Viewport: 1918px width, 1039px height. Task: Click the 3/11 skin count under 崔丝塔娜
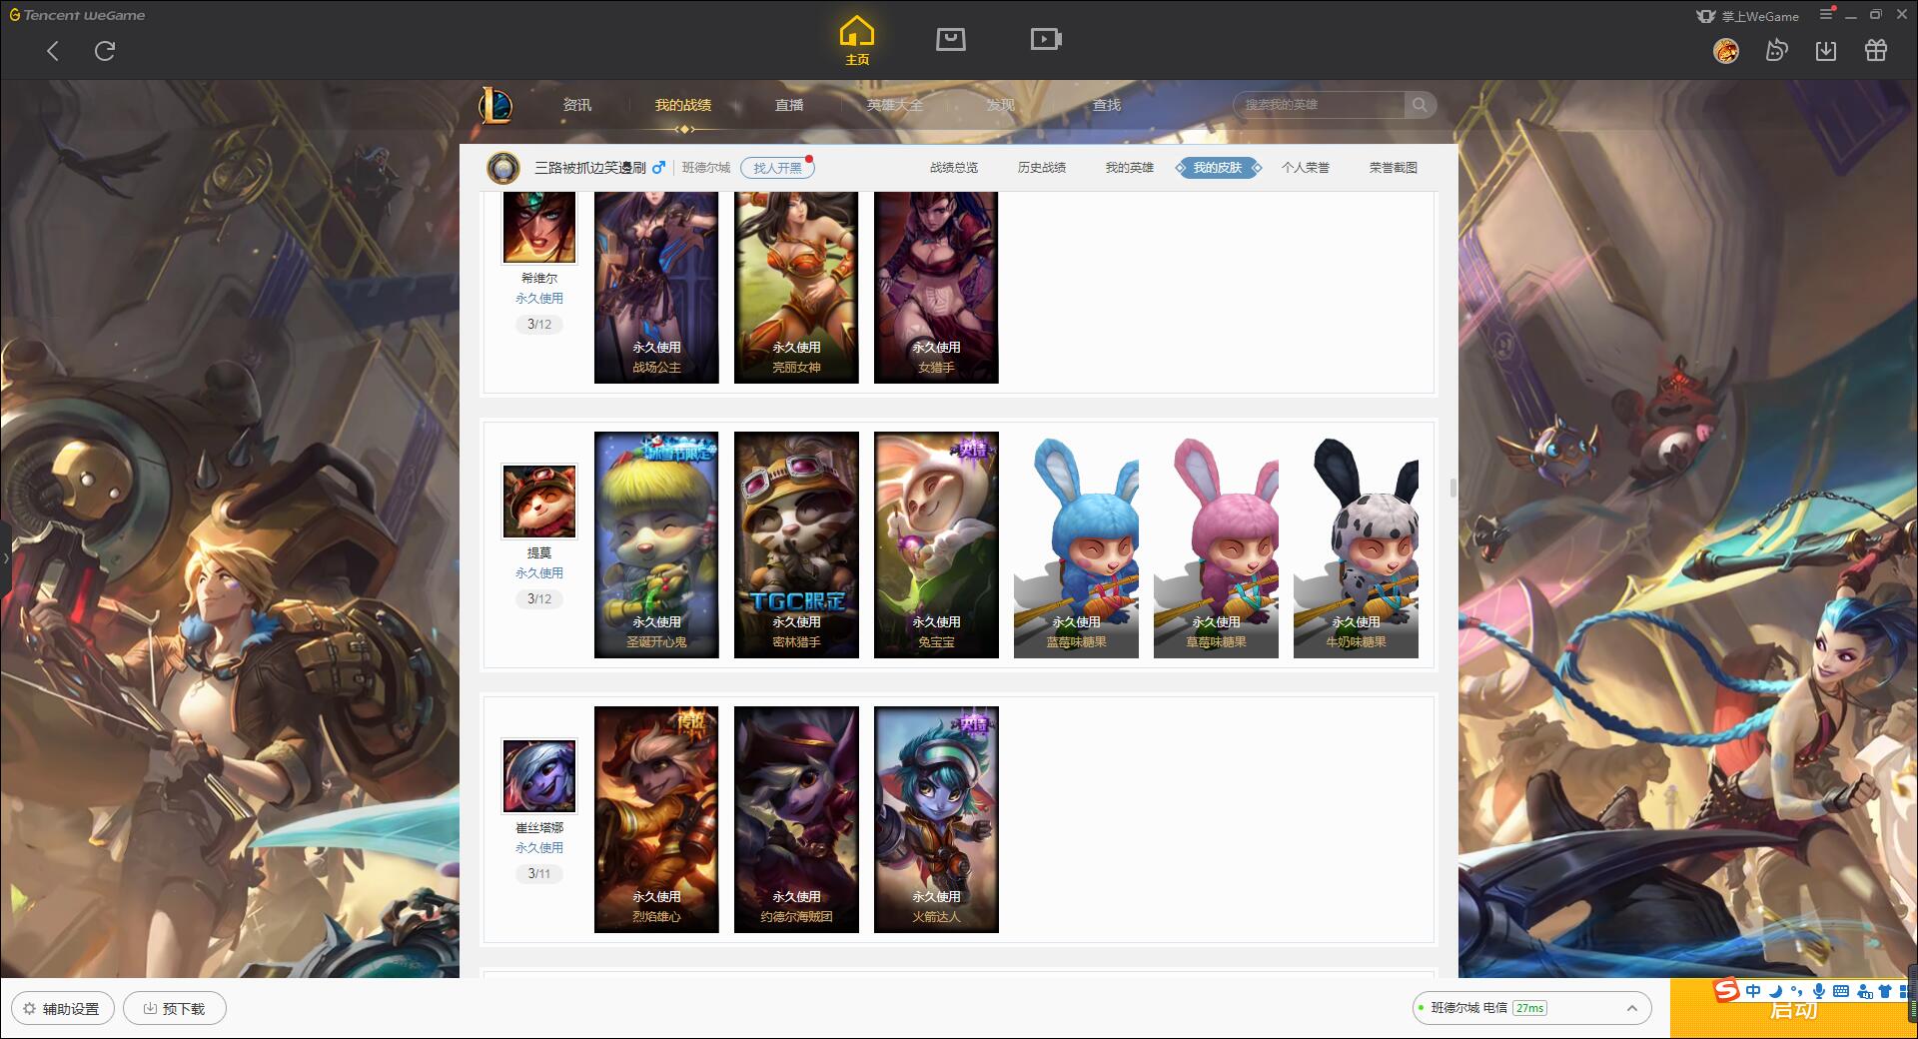(539, 873)
